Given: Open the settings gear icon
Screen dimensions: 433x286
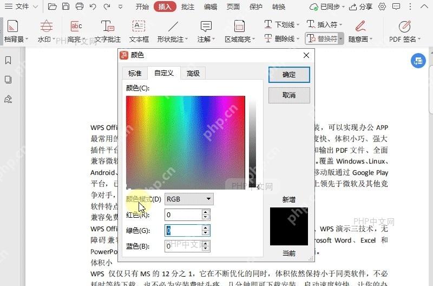Looking at the screenshot, I should (382, 6).
